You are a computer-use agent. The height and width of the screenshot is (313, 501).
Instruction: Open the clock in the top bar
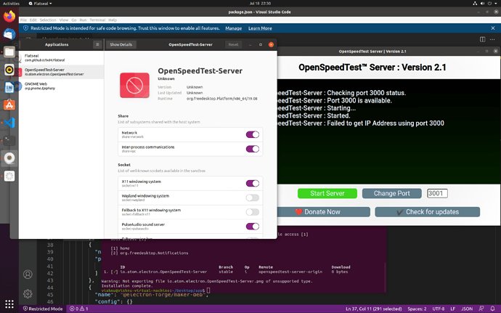tap(260, 4)
